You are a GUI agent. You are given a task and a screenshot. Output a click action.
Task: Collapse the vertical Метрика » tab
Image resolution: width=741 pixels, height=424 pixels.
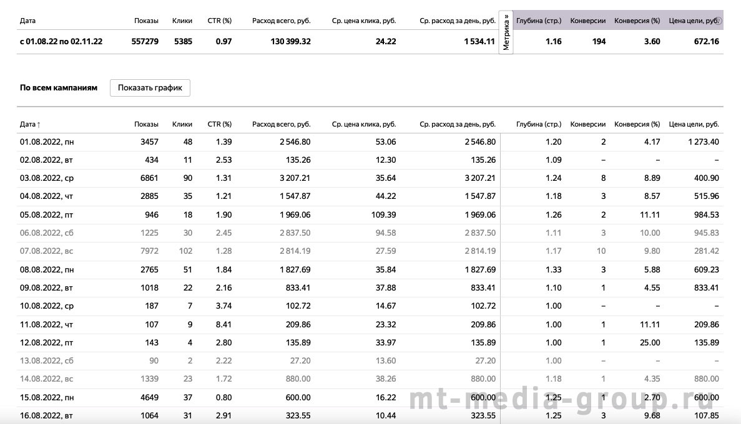[x=506, y=32]
